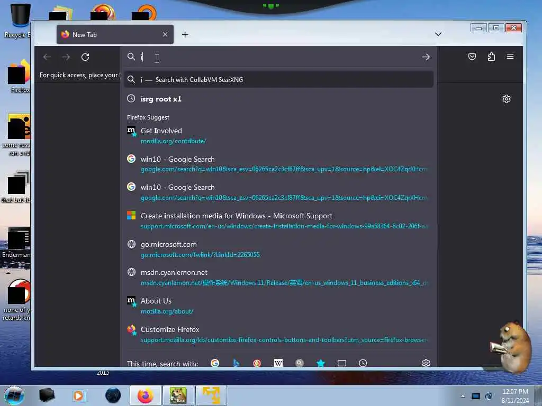Click the Back navigation arrow
The image size is (542, 406).
click(47, 57)
